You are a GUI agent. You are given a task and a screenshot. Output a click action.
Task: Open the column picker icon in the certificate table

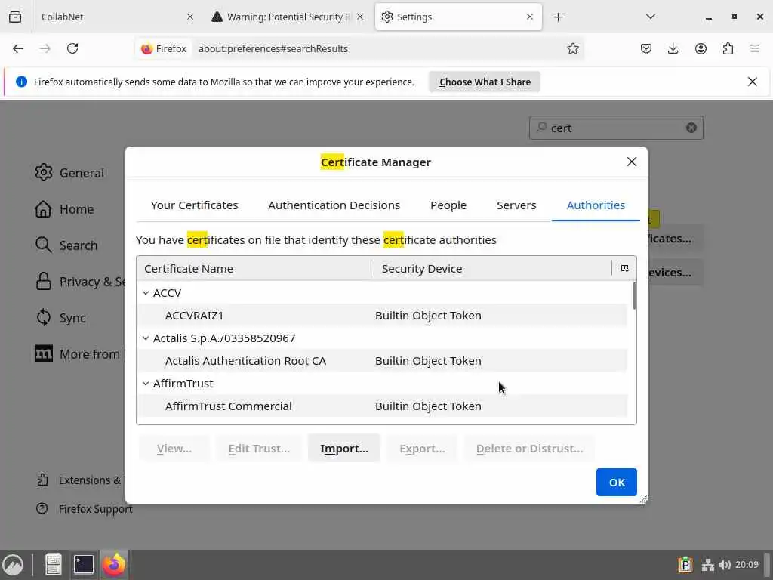coord(624,268)
